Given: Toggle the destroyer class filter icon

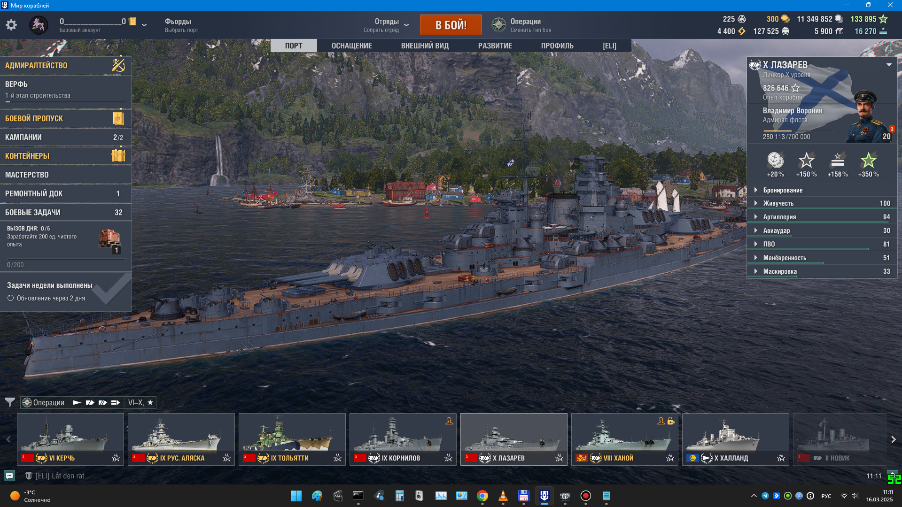Looking at the screenshot, I should coord(77,402).
